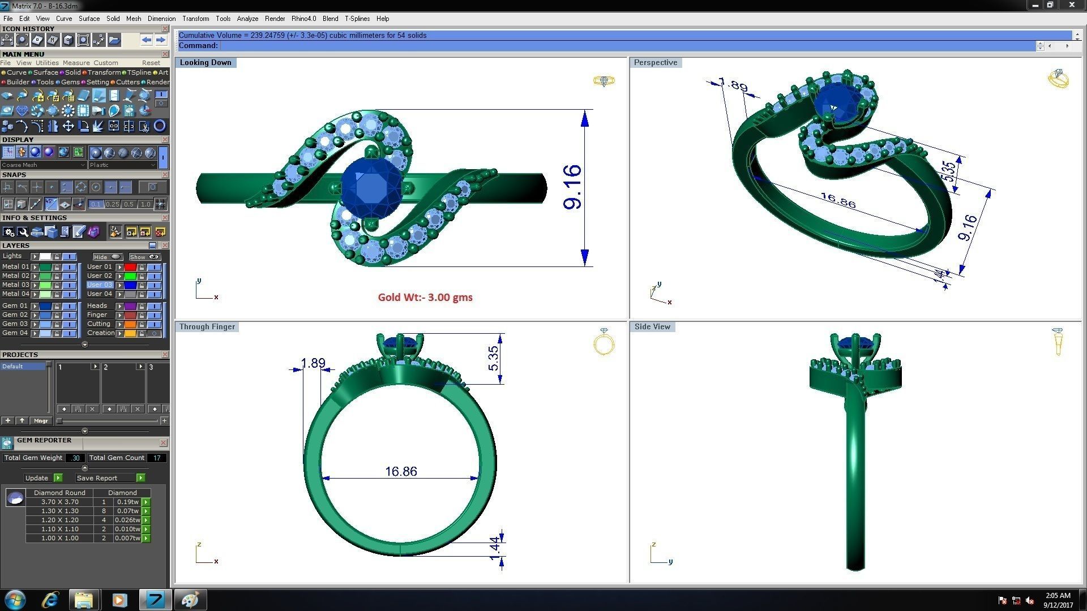Open the Plastic material dropdown

click(x=122, y=165)
